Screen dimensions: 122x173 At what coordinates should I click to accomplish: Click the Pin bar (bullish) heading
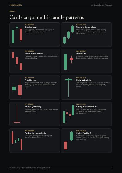pyautogui.click(x=84, y=80)
